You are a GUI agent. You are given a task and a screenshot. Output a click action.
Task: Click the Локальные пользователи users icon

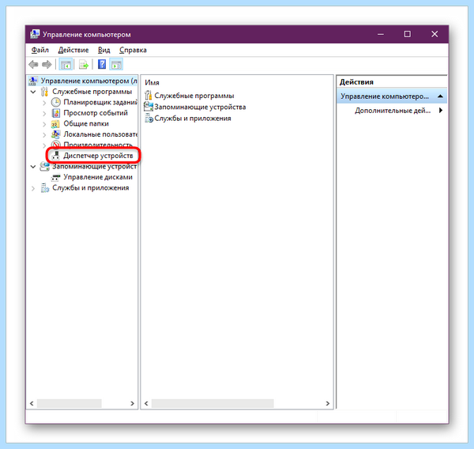coord(55,134)
